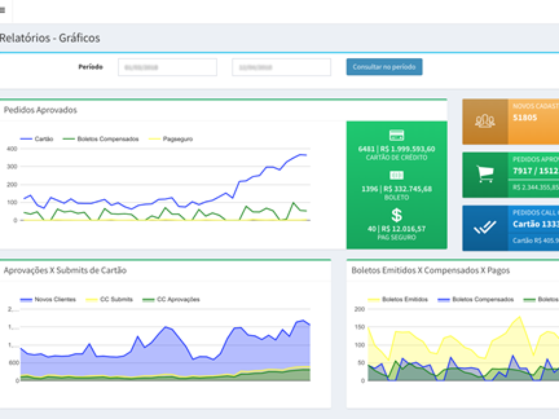559x419 pixels.
Task: Click the users group icon on orange card
Action: tap(484, 122)
